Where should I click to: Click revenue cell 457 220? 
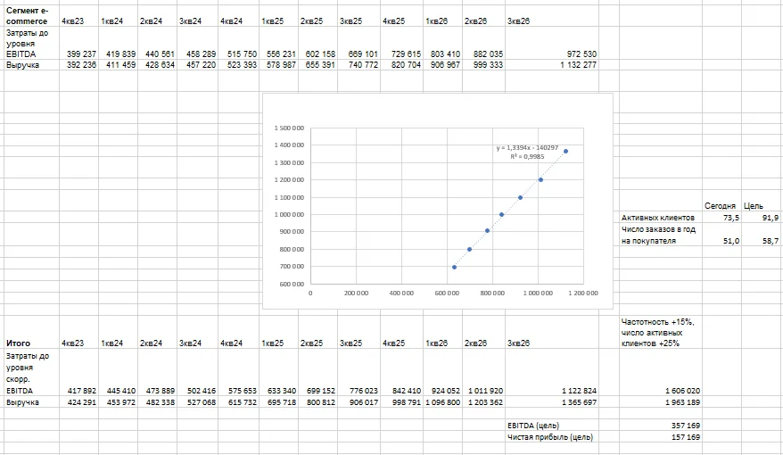(198, 65)
